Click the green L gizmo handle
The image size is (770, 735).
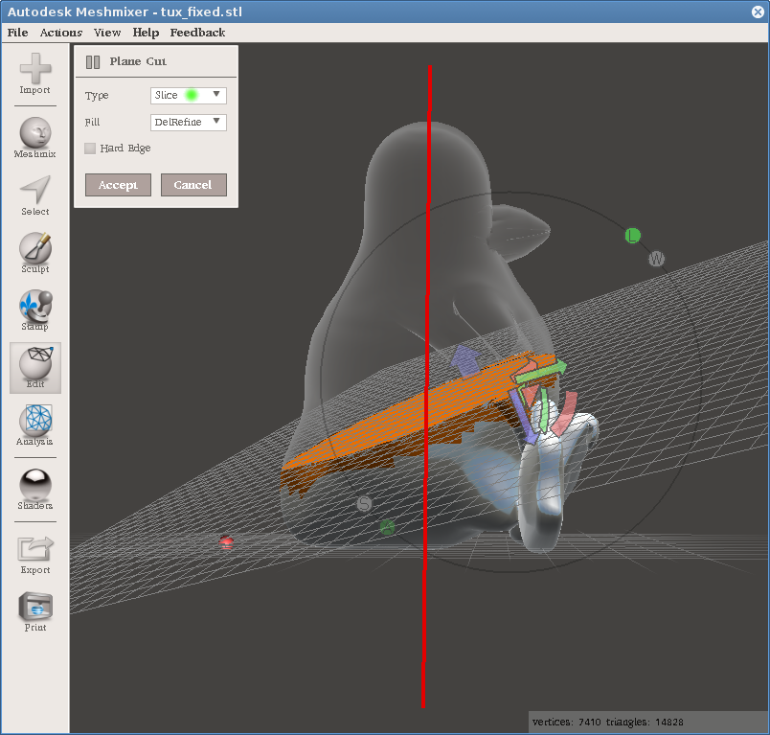(632, 236)
